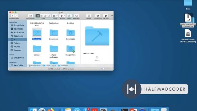This screenshot has width=197, height=111.
Task: Click the Applications folder label in grid
Action: tap(54, 23)
